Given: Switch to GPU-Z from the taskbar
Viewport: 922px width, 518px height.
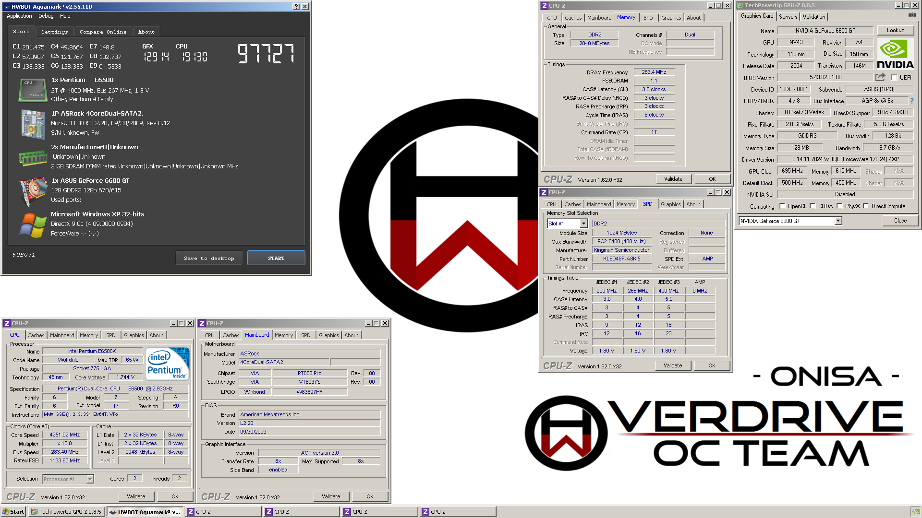Looking at the screenshot, I should coord(66,512).
